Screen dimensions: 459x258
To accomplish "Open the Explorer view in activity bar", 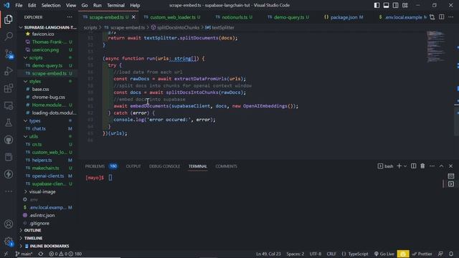I will tap(9, 19).
